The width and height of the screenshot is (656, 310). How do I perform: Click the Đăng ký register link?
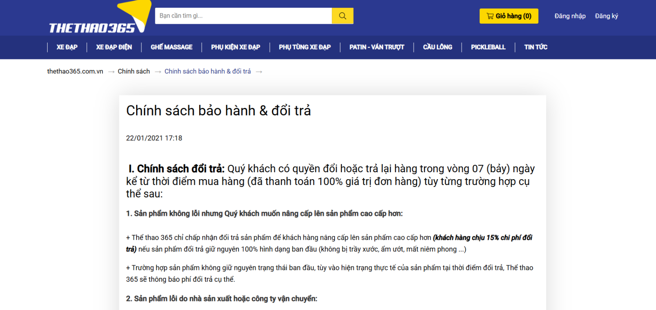[x=606, y=16]
